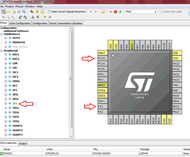
Task: Switch to the Output tab
Action: (x=23, y=143)
